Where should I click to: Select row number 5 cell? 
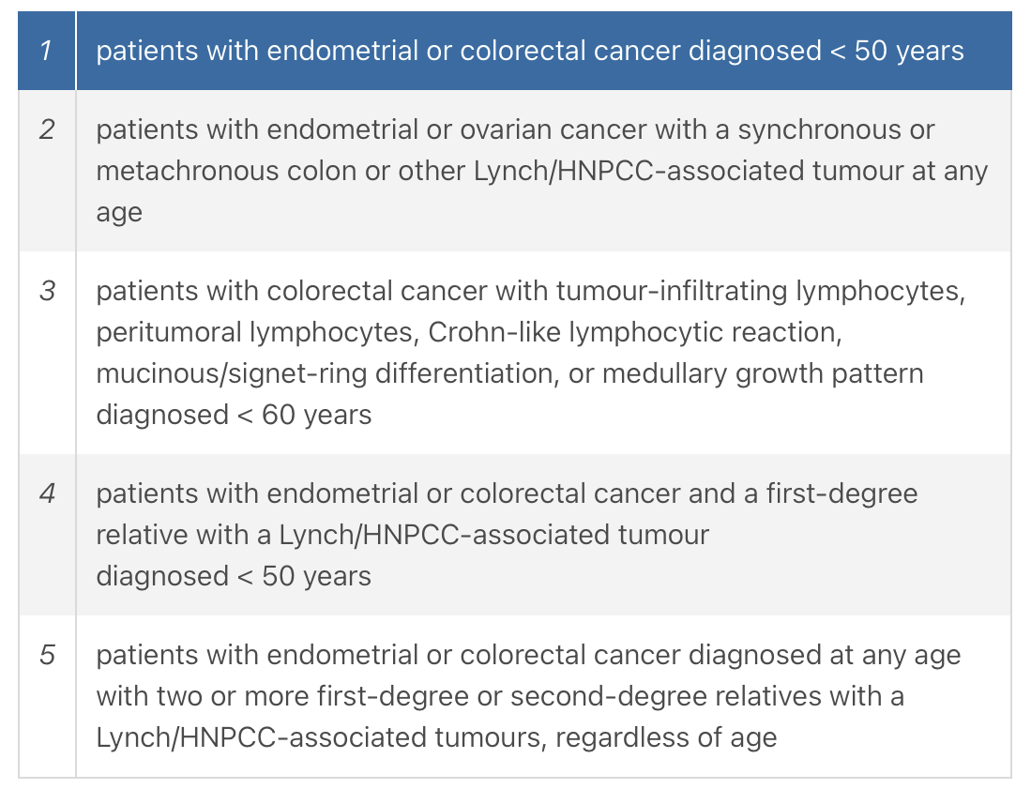click(46, 696)
